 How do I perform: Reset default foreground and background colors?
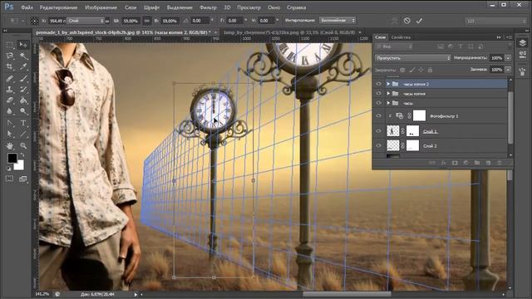click(9, 169)
